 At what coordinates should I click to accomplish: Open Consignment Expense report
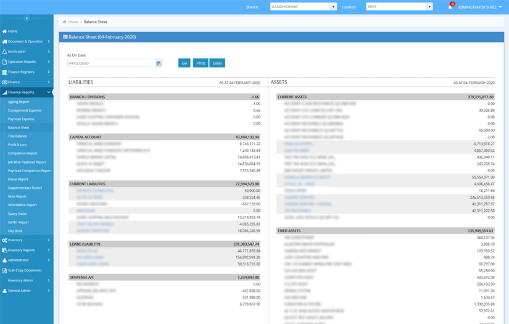[25, 110]
